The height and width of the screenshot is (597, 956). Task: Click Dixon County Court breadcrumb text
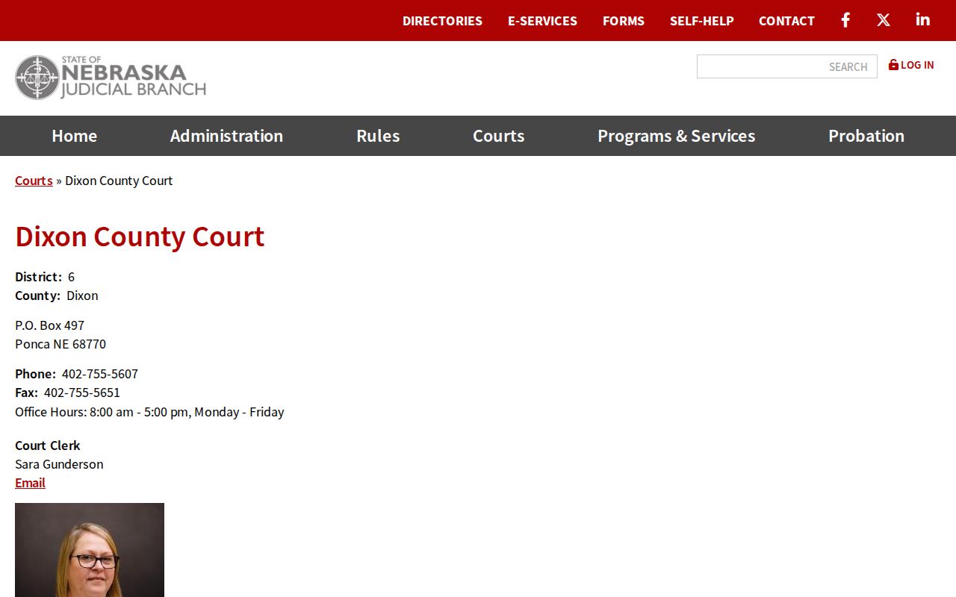pos(119,181)
